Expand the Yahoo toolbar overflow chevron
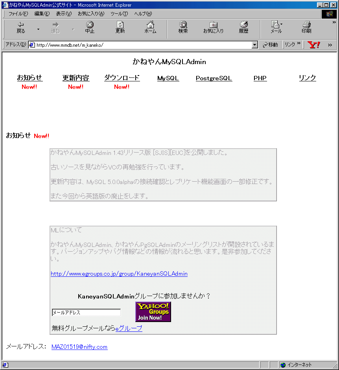This screenshot has width=339, height=370. pyautogui.click(x=330, y=45)
